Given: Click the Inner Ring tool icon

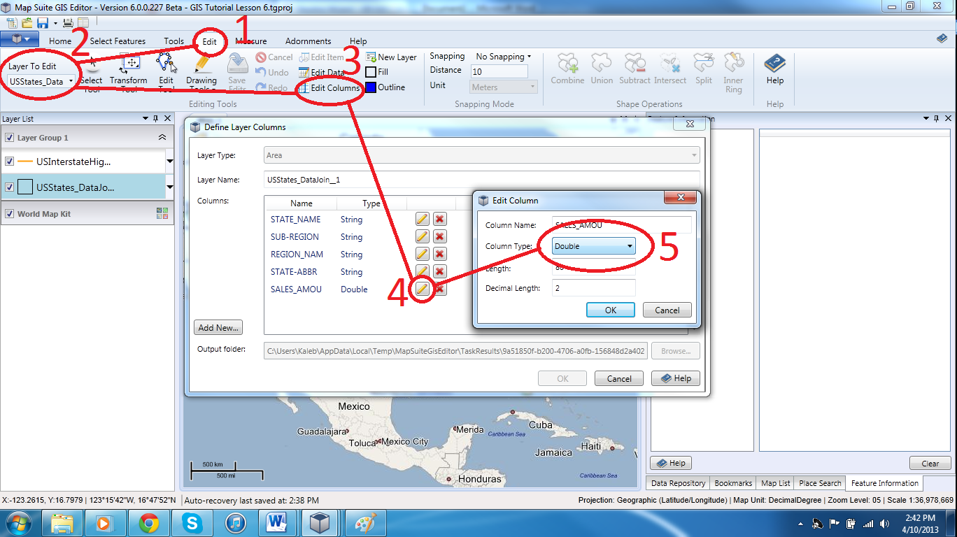Looking at the screenshot, I should [x=733, y=64].
